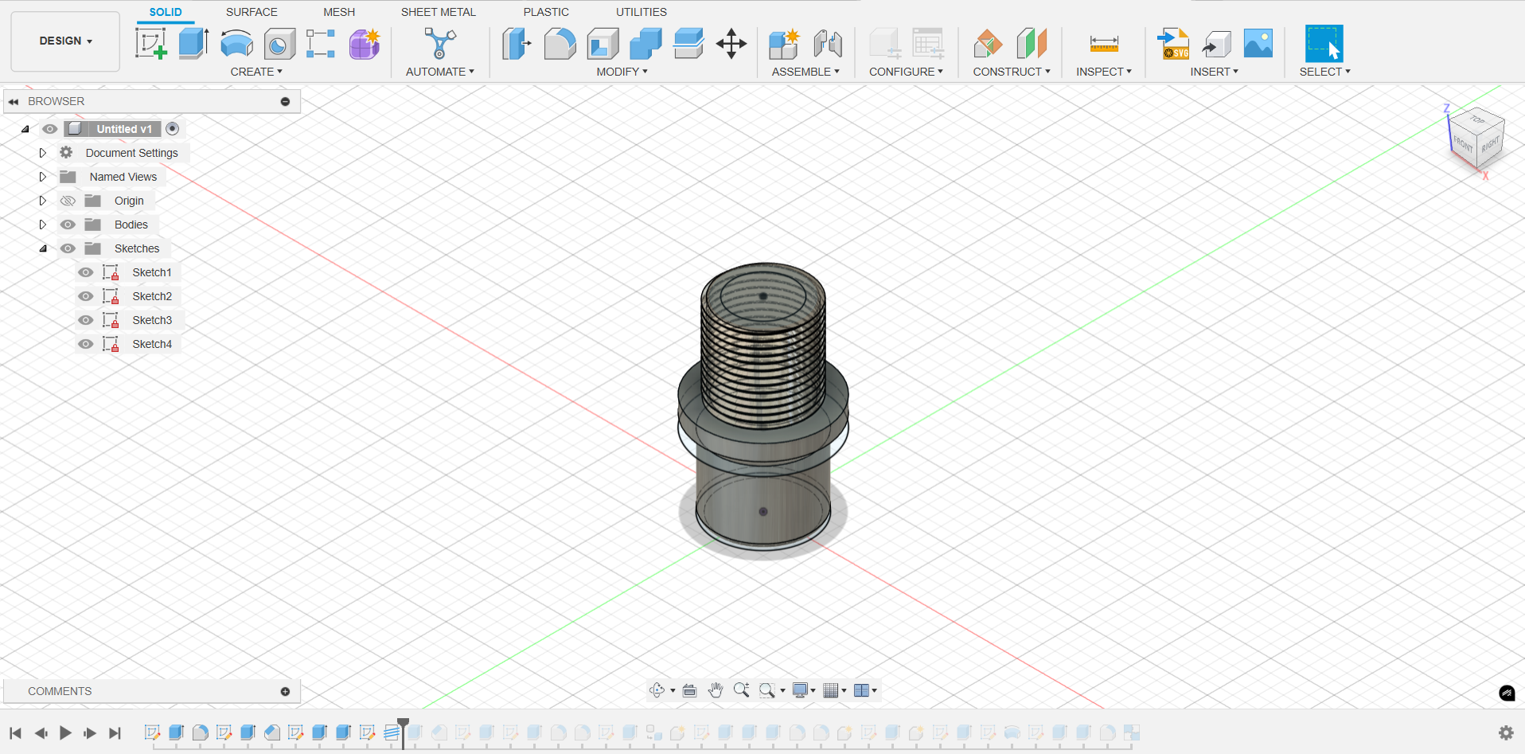Select the Joint tool
The width and height of the screenshot is (1525, 754).
[828, 43]
